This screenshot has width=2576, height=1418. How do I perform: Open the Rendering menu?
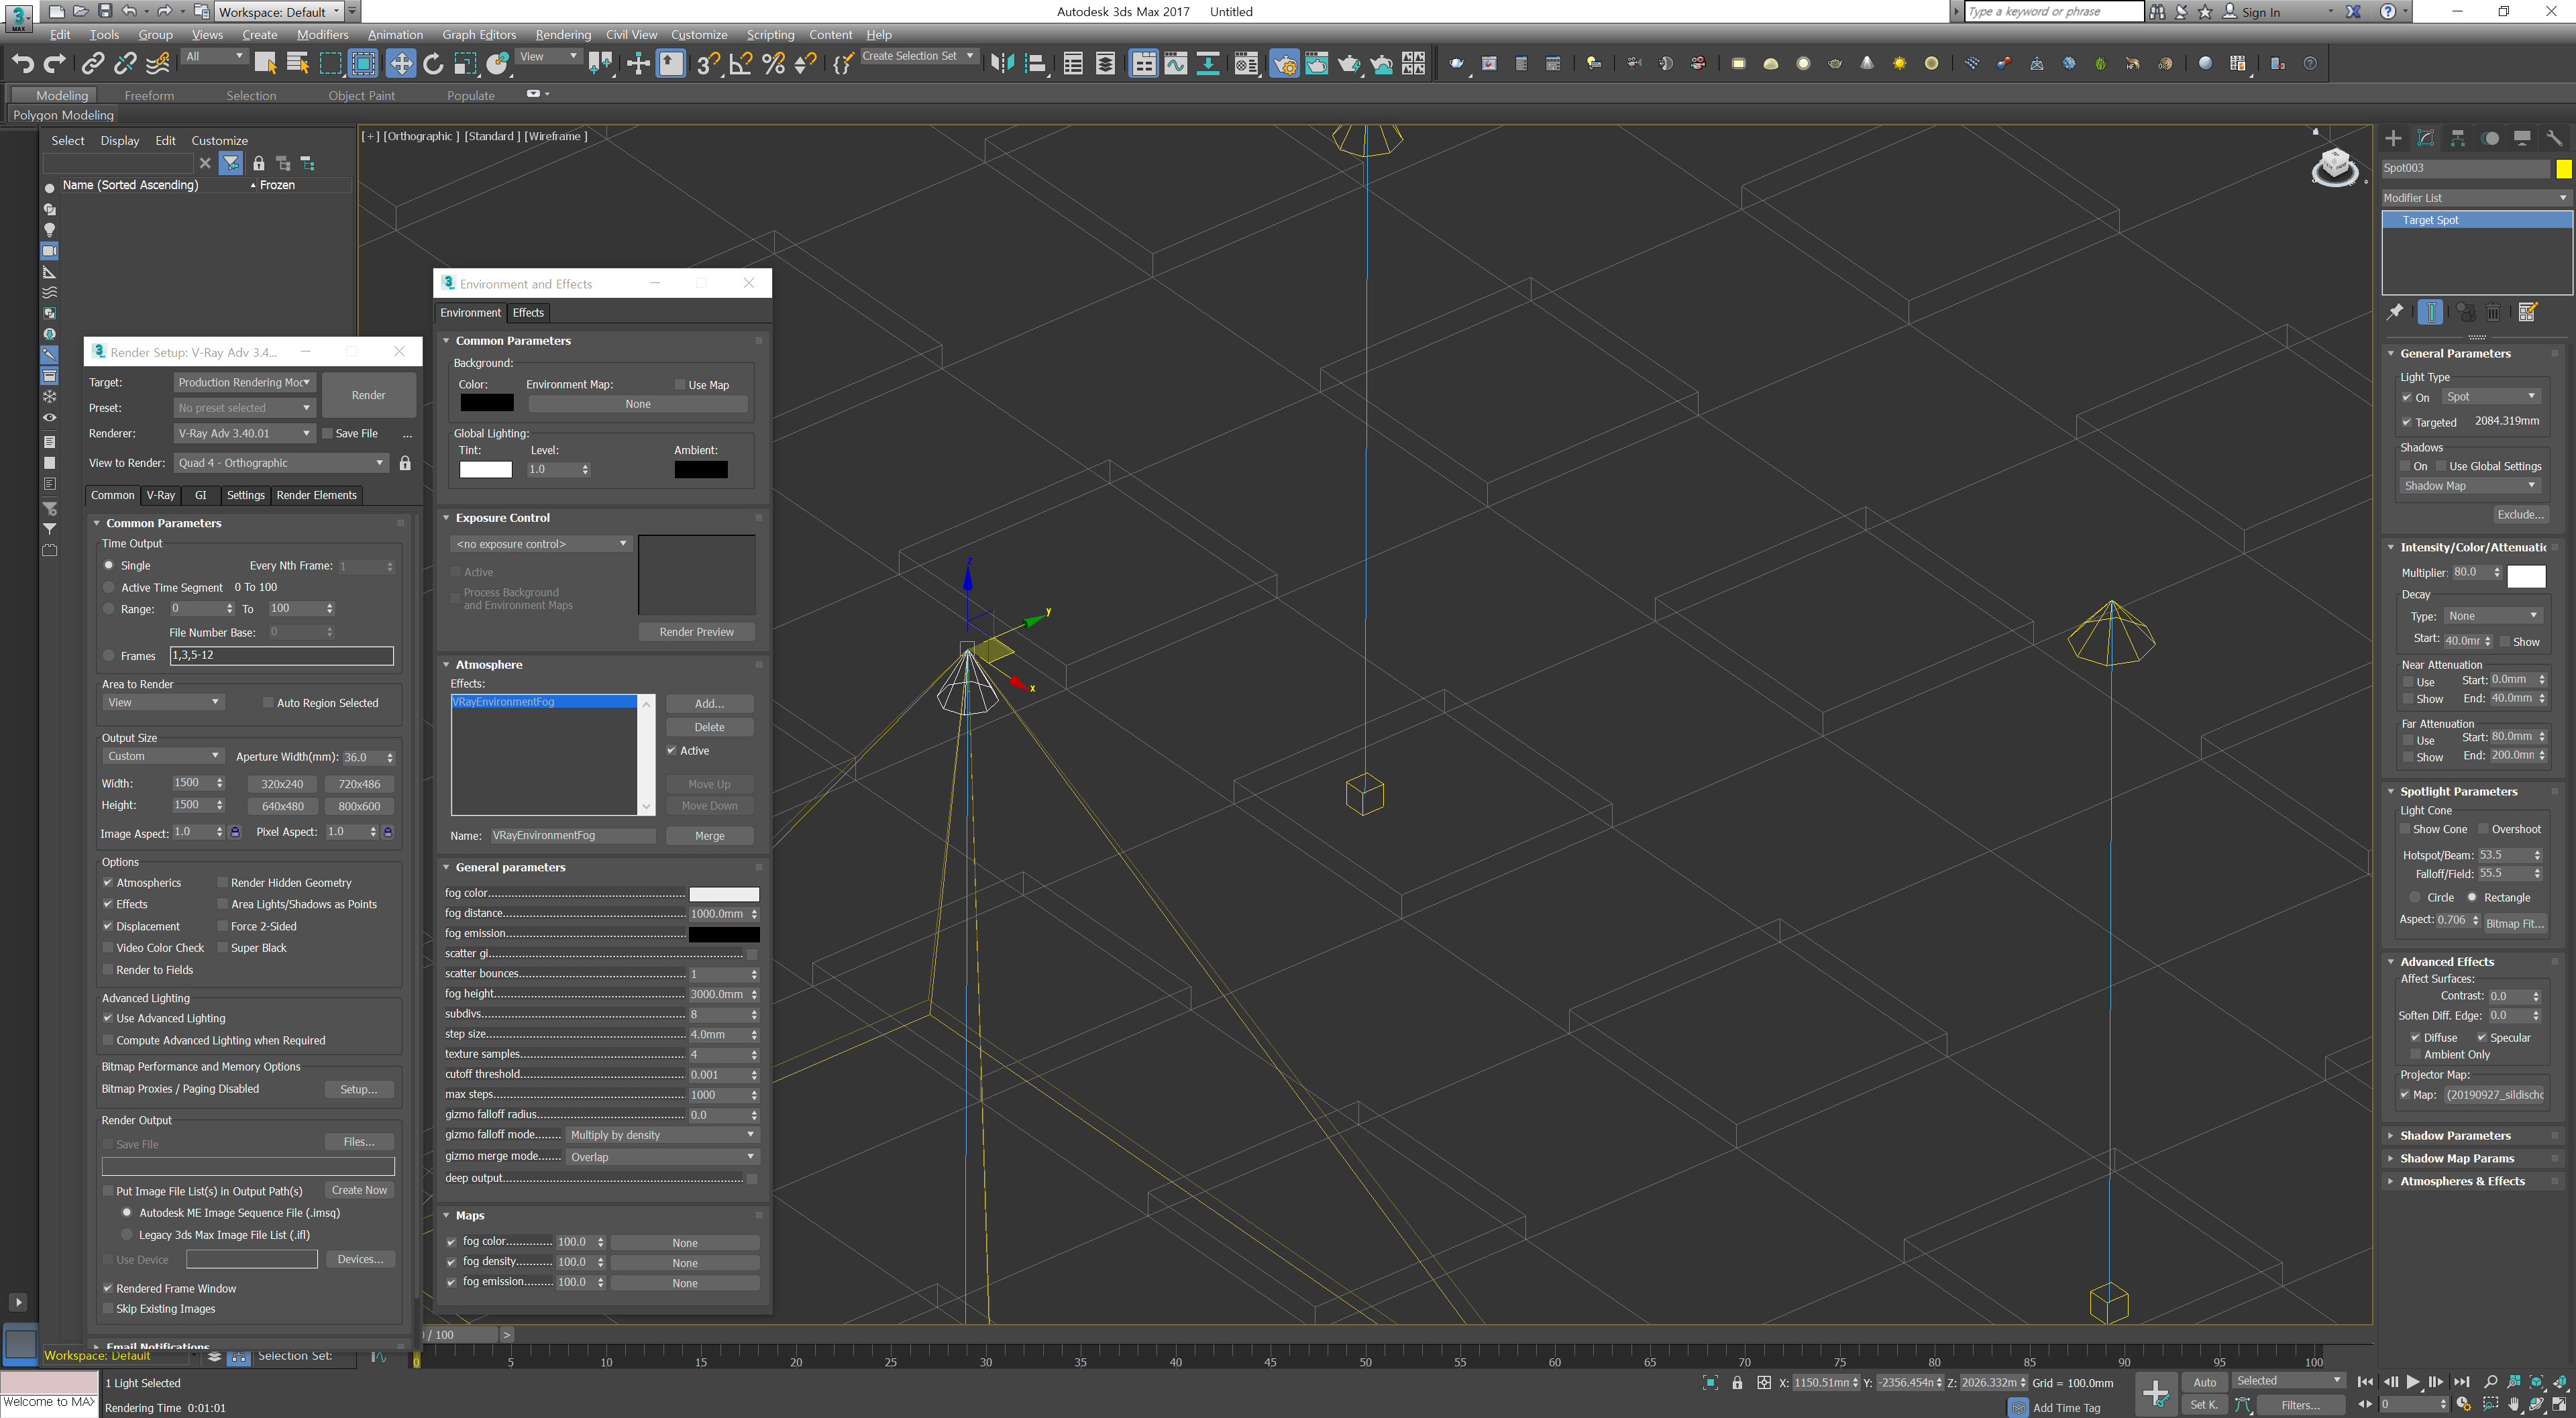(563, 34)
